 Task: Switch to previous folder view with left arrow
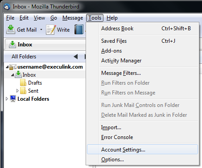click(76, 57)
